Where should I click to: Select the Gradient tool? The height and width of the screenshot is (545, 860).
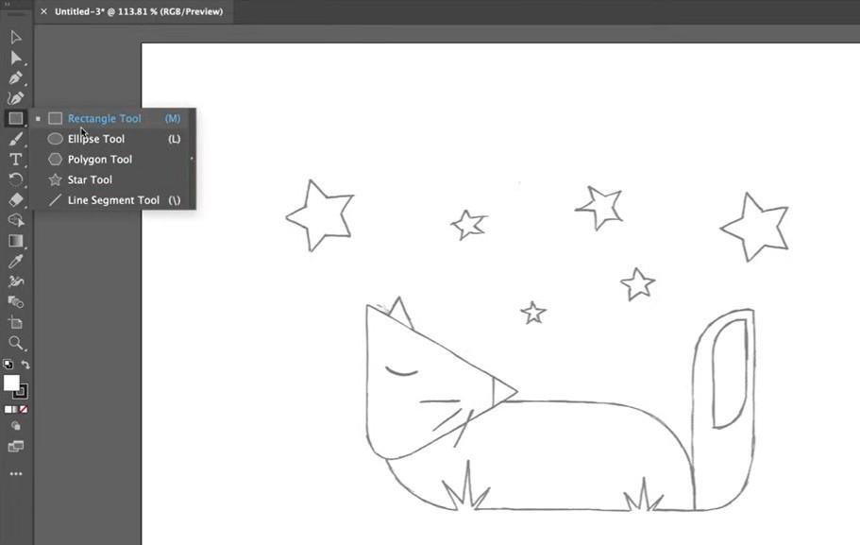[x=15, y=242]
